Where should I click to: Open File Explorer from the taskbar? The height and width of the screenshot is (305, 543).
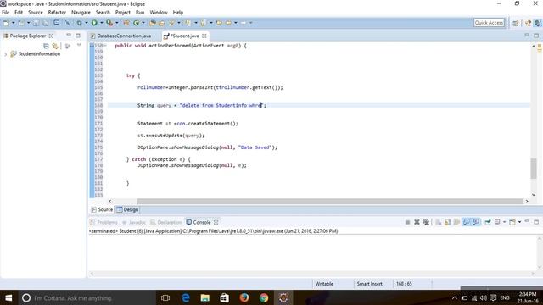[x=205, y=297]
